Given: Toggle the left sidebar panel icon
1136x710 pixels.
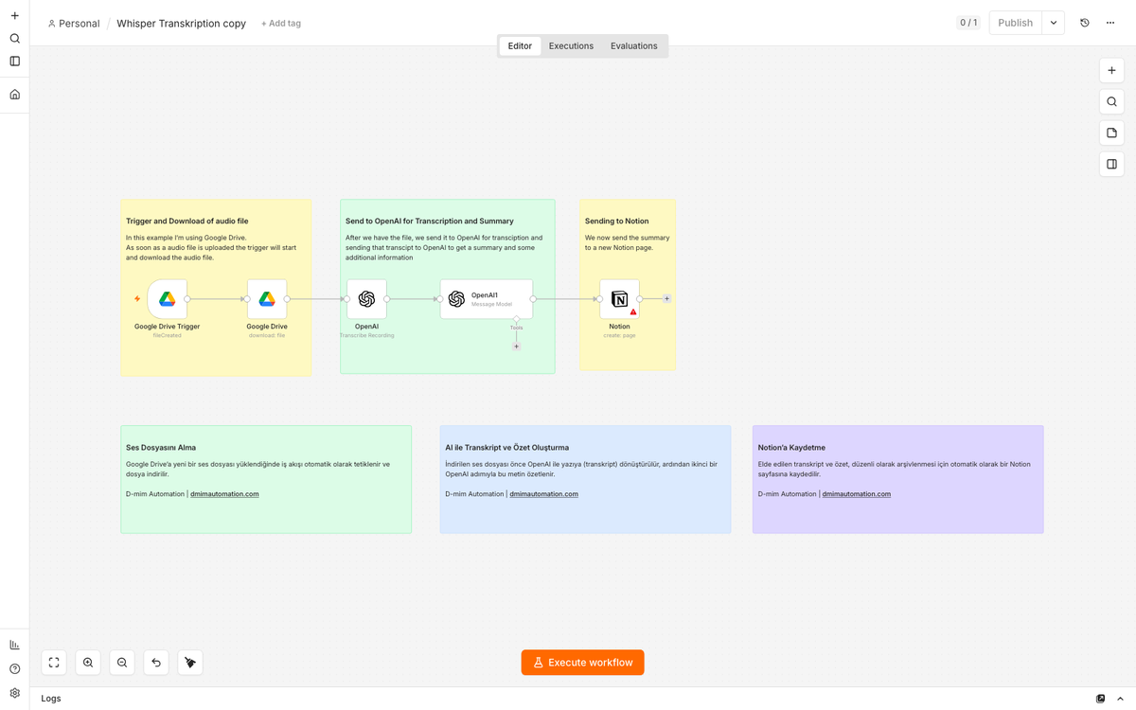Looking at the screenshot, I should coord(14,62).
